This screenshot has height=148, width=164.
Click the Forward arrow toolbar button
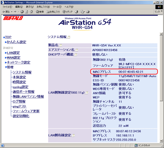click(15, 12)
